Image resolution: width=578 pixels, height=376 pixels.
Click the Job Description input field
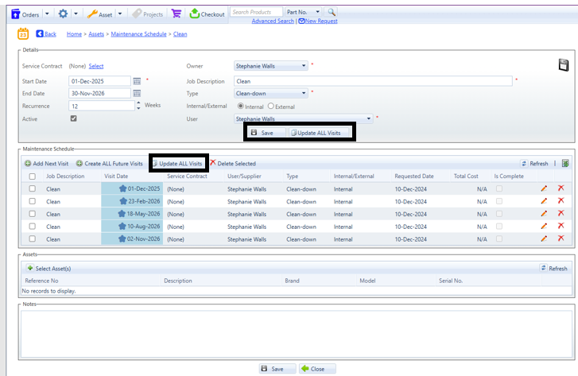click(373, 81)
